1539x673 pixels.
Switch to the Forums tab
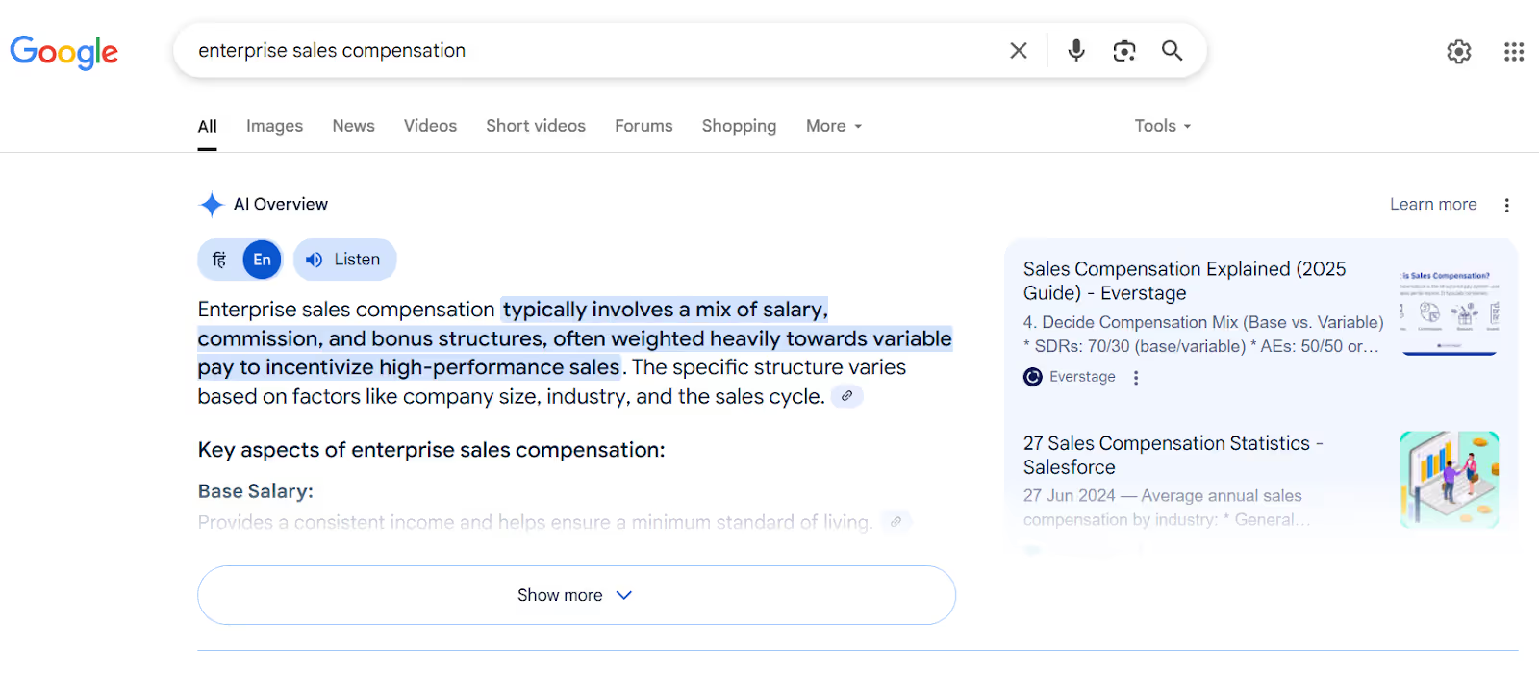pyautogui.click(x=643, y=126)
